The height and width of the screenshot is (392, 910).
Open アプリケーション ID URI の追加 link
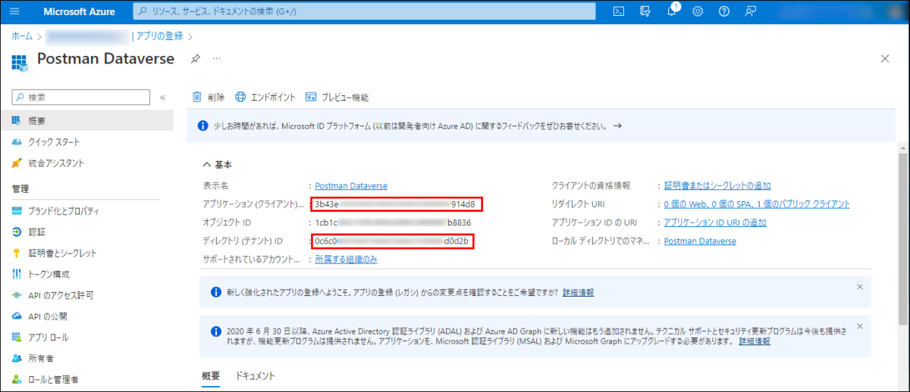tap(715, 222)
